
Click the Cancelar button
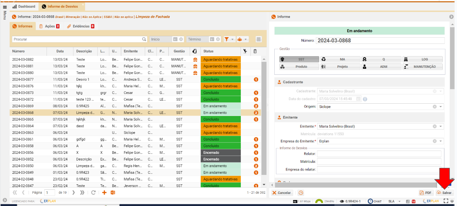(282, 193)
